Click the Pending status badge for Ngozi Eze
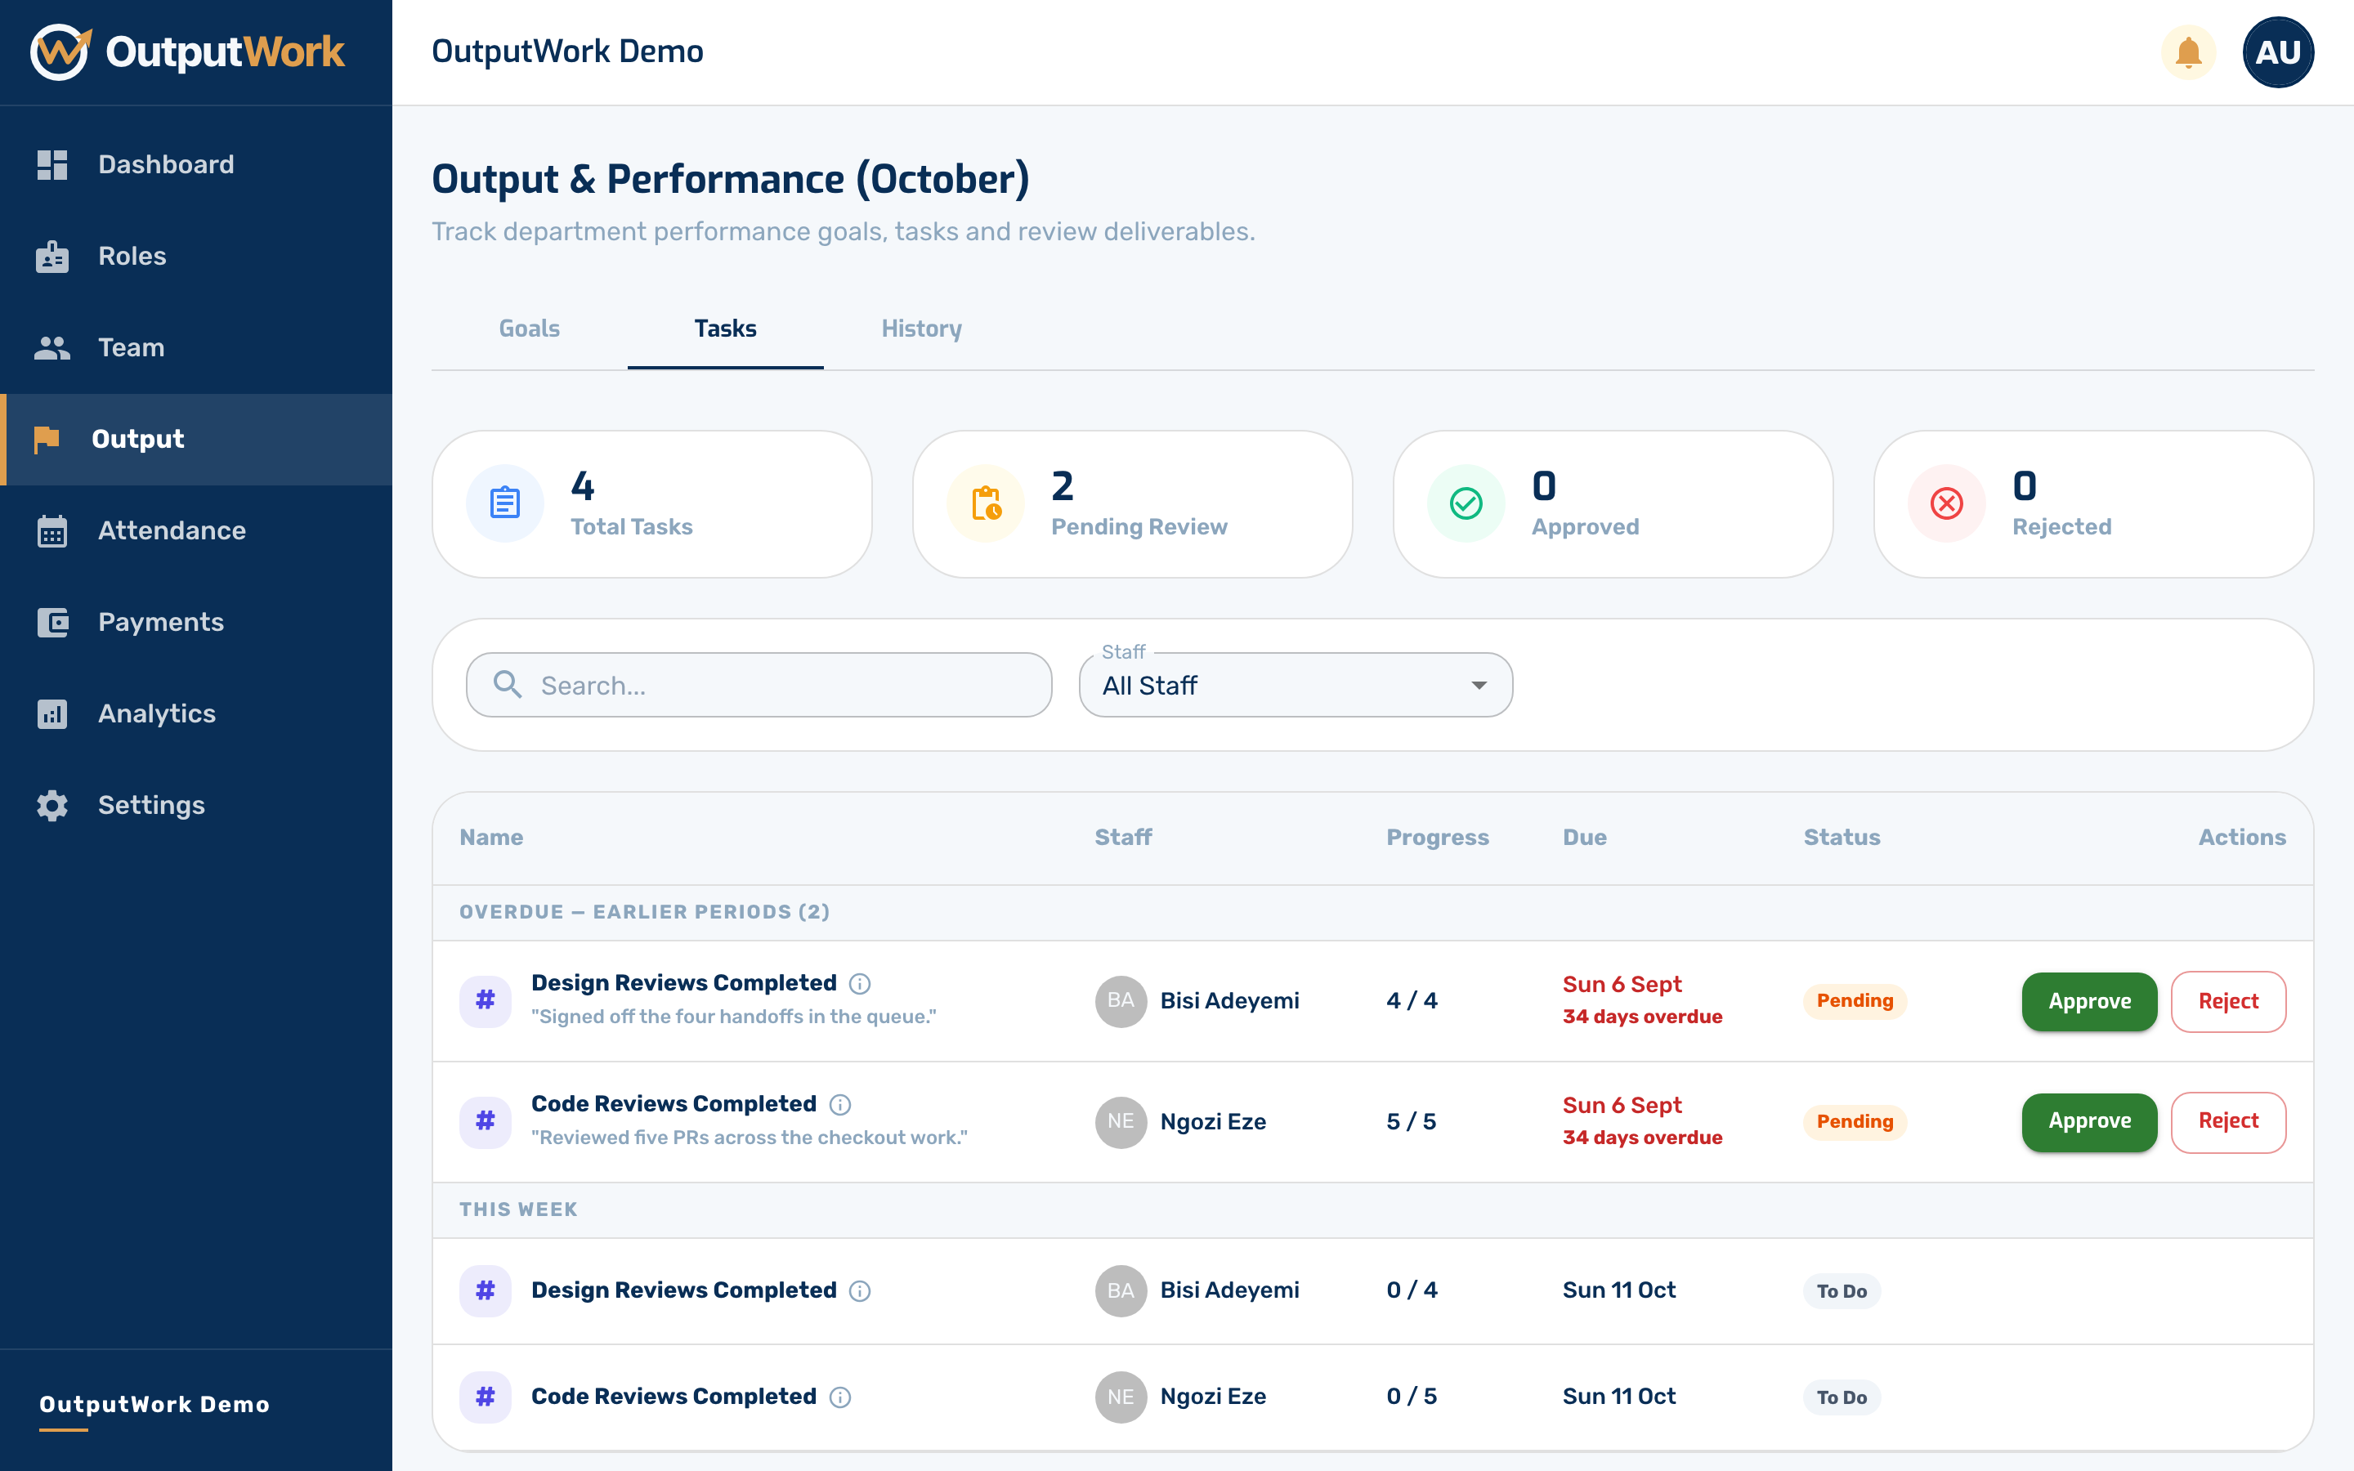 1855,1122
